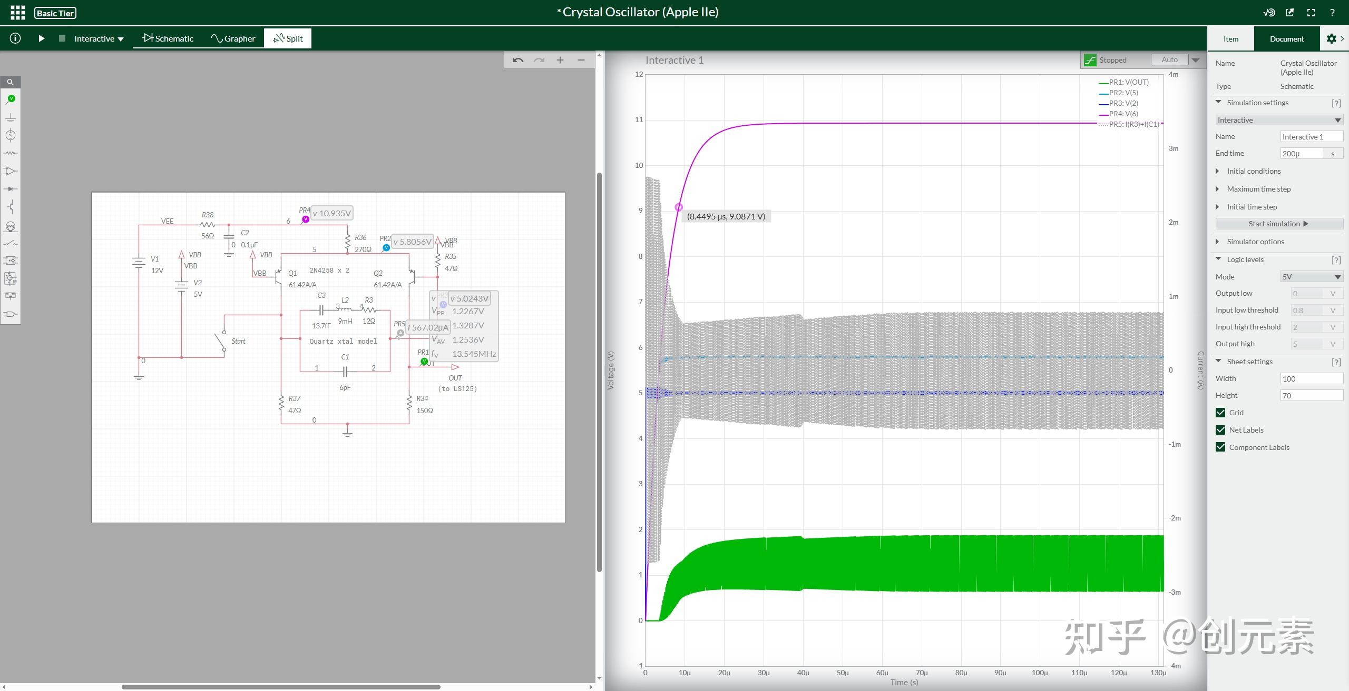Image resolution: width=1349 pixels, height=691 pixels.
Task: Switch to the Grapher view tab
Action: (x=233, y=38)
